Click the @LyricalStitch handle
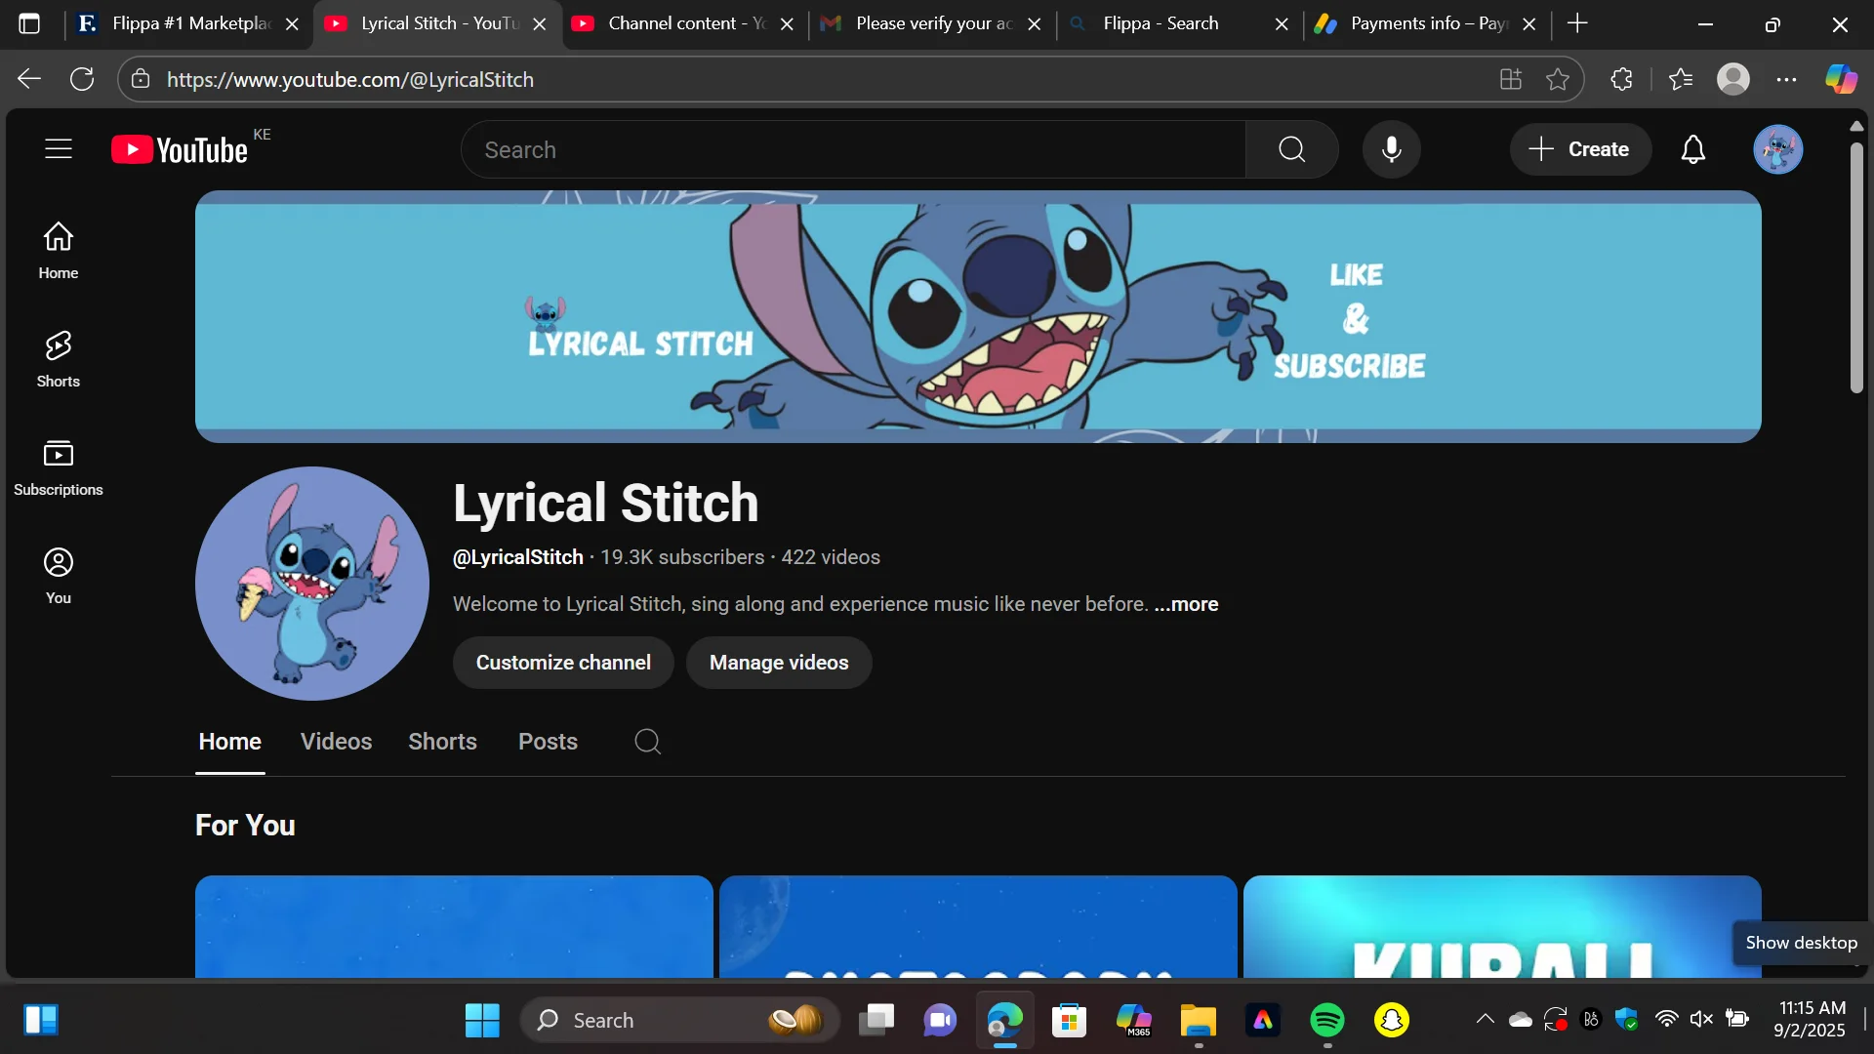The width and height of the screenshot is (1874, 1054). pos(517,557)
